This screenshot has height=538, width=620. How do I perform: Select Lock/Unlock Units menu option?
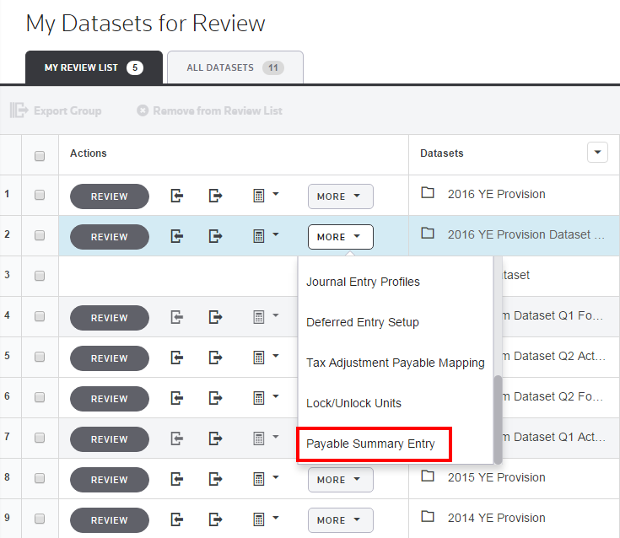(x=353, y=403)
